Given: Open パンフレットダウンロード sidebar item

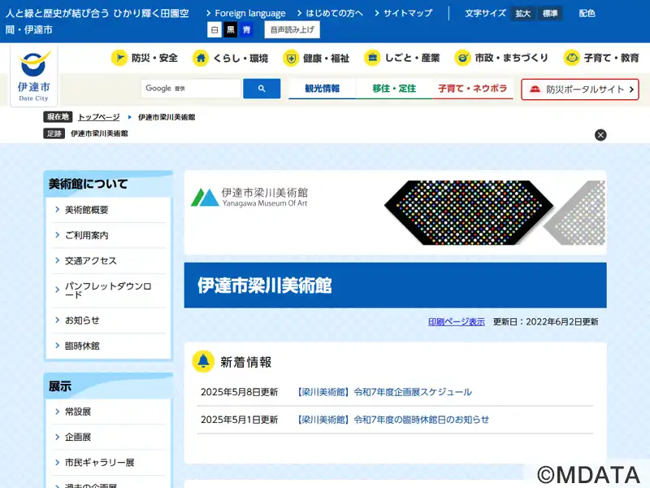Looking at the screenshot, I should coord(109,290).
